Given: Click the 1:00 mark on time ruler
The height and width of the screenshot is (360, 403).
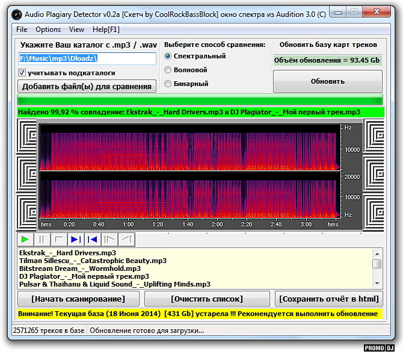Looking at the screenshot, I should coord(128,225).
